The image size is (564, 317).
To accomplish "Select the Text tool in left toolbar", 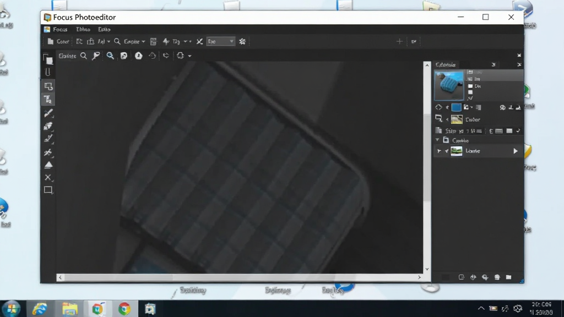I will 48,99.
